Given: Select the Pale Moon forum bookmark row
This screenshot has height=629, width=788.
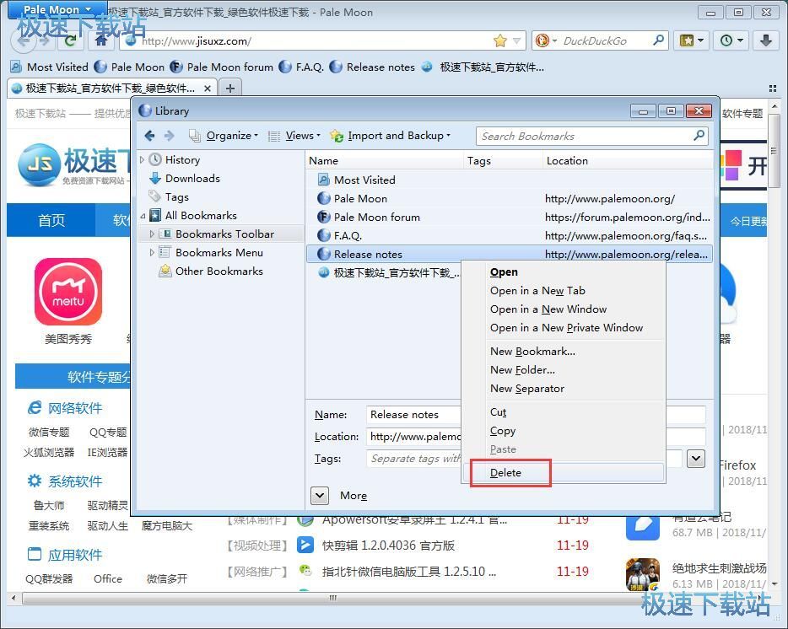Looking at the screenshot, I should (x=509, y=217).
